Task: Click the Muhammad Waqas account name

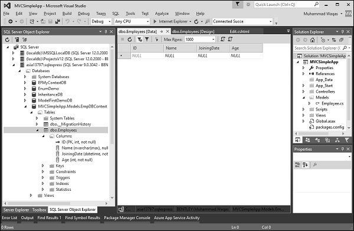Action: pos(320,14)
